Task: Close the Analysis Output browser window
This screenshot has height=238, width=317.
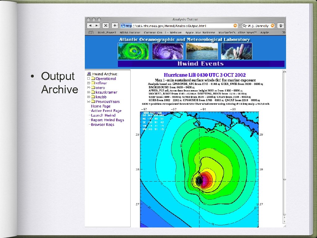Action: coord(88,20)
